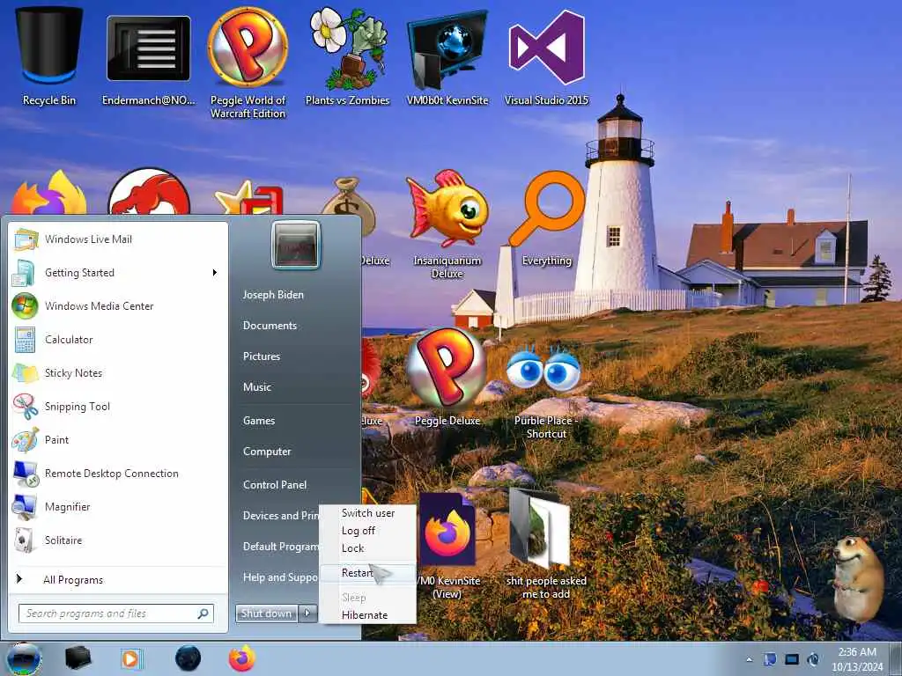Click the tray icon beside the clock

[813, 659]
